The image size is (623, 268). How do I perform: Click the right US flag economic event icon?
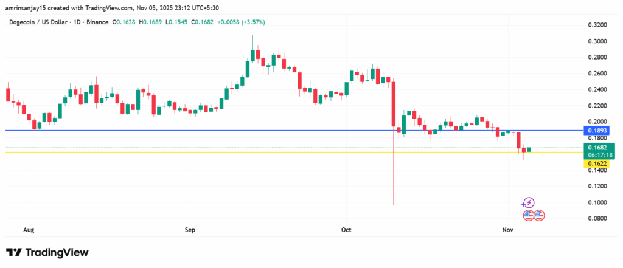538,215
